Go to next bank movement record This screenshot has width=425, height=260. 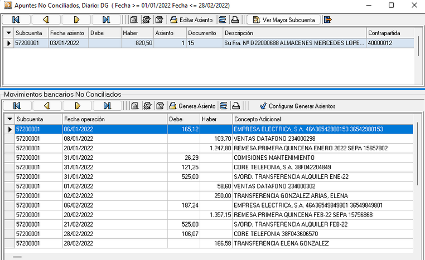pos(78,106)
